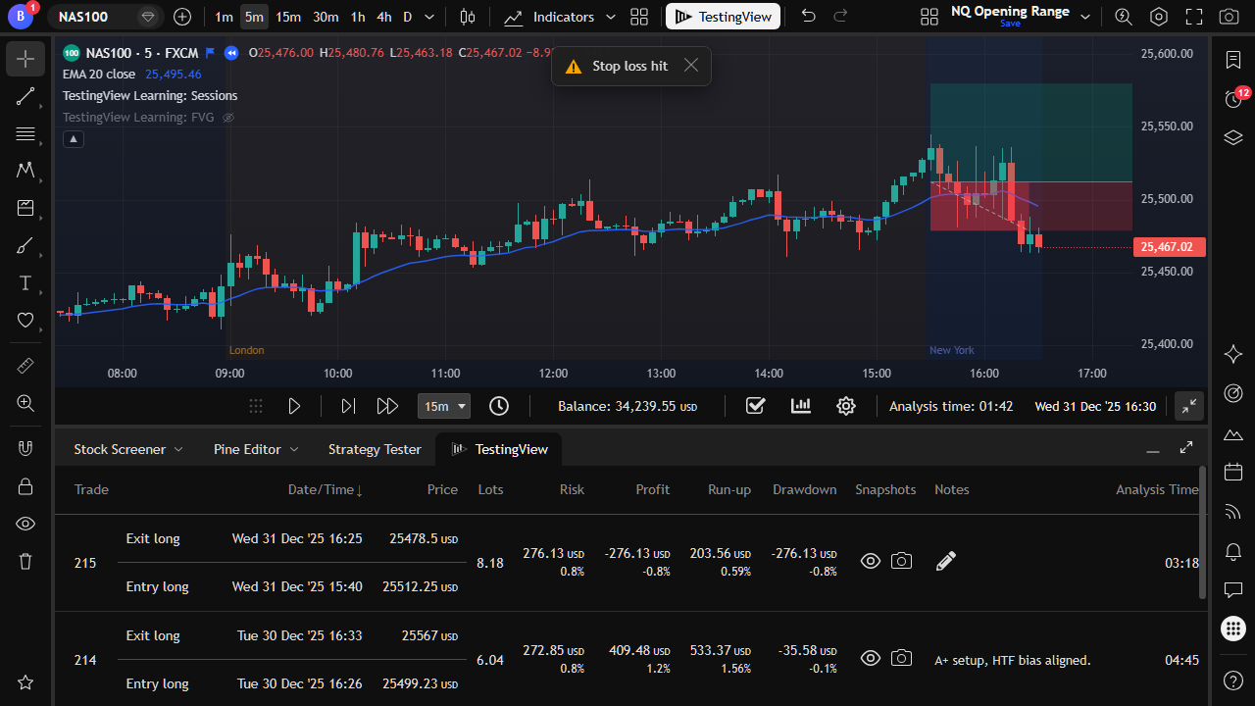Switch to the Pine Editor tab
Viewport: 1255px width, 706px height.
tap(247, 449)
